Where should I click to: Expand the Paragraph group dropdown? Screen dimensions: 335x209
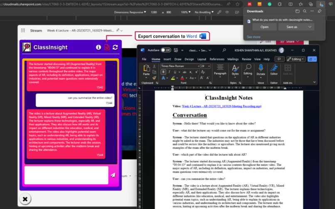tap(220, 77)
